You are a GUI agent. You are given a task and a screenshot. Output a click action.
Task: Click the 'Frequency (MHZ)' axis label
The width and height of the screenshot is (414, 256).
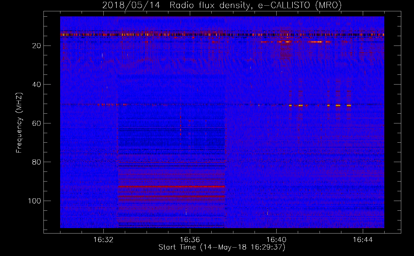[x=19, y=123]
